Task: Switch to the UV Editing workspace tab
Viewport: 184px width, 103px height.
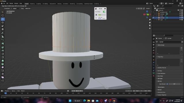Action: pos(45,4)
